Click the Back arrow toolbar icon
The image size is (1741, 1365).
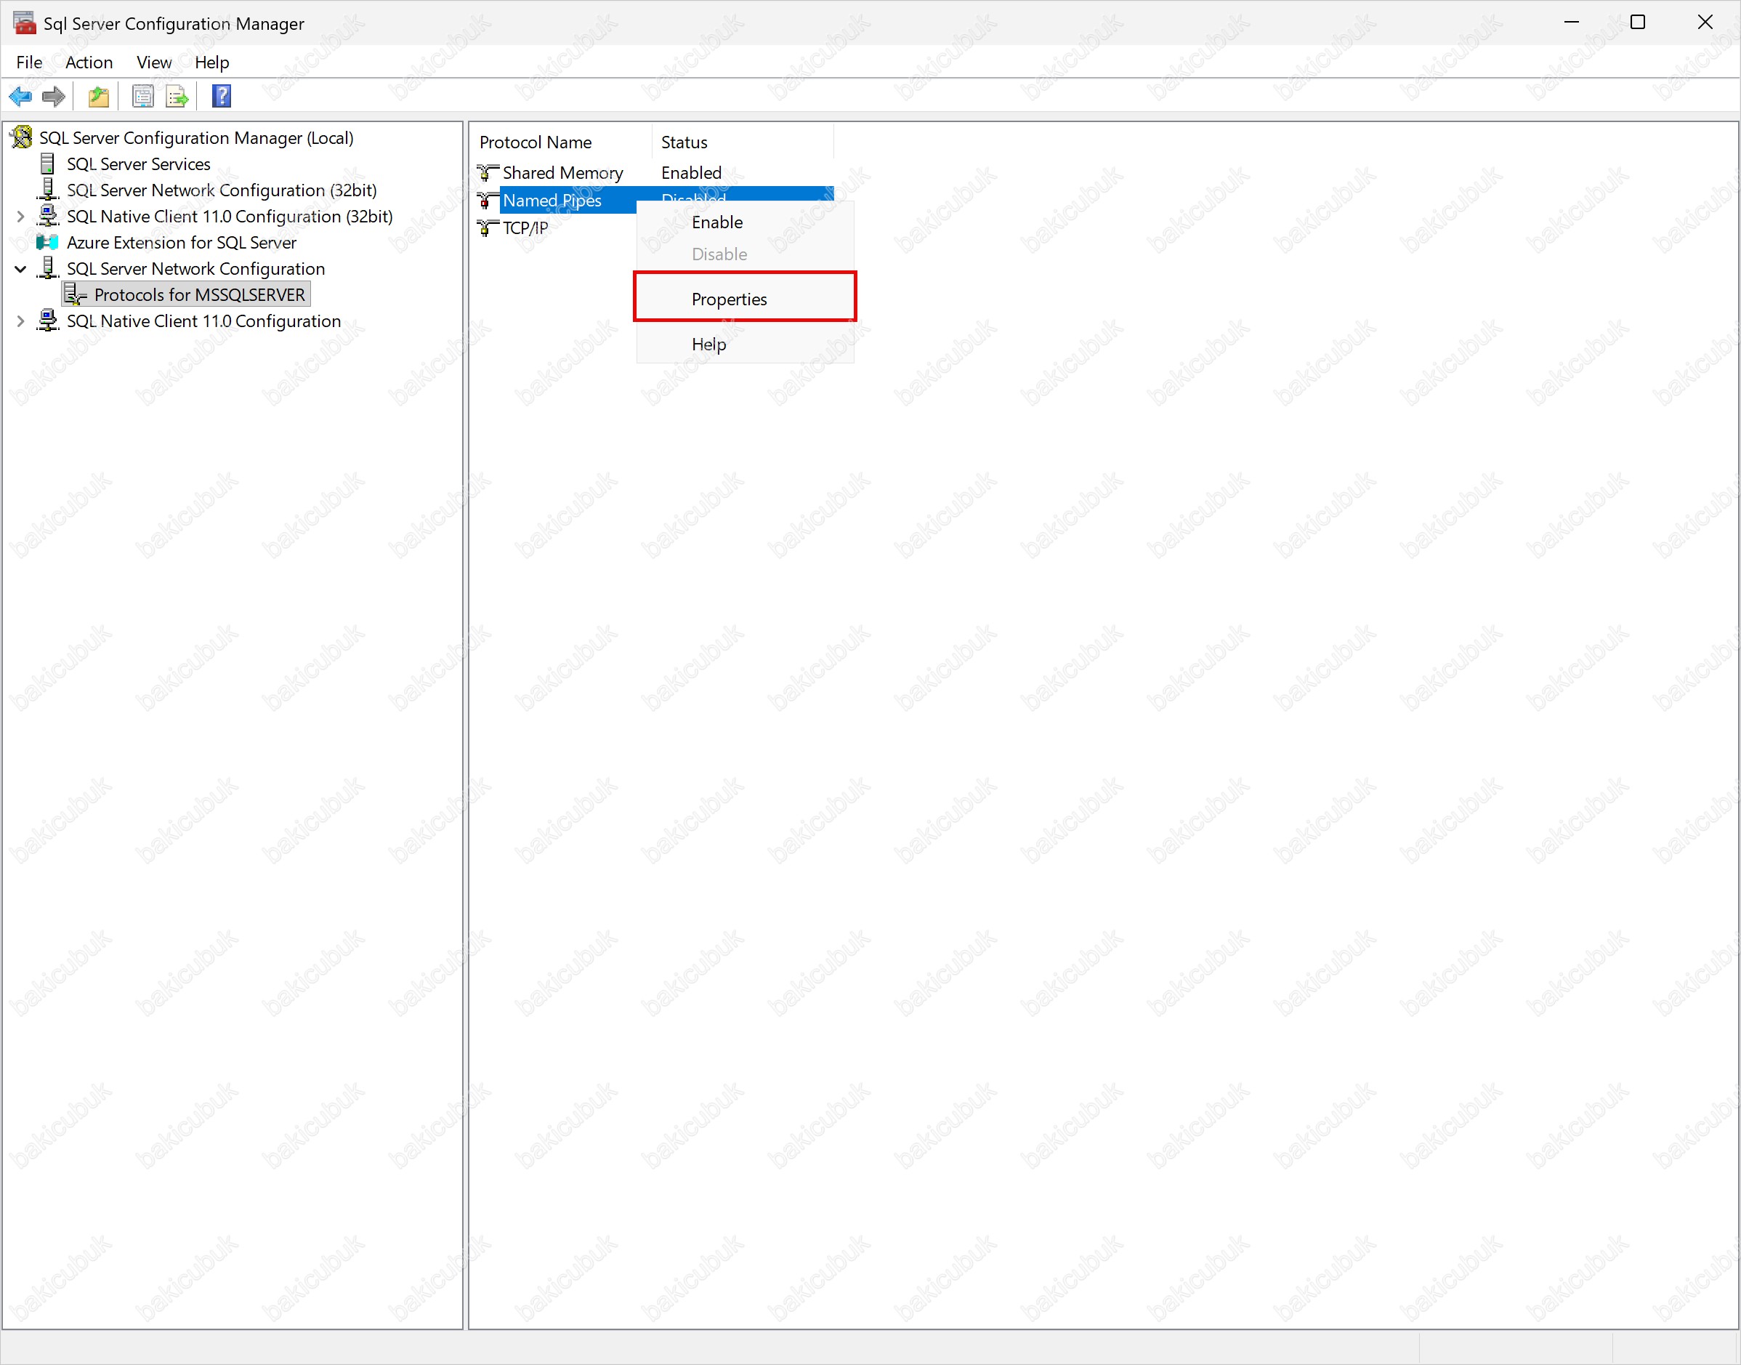click(x=20, y=97)
